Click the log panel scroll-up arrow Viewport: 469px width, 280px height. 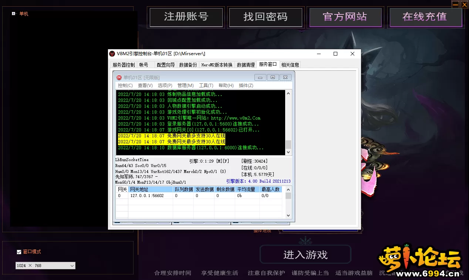click(x=289, y=93)
